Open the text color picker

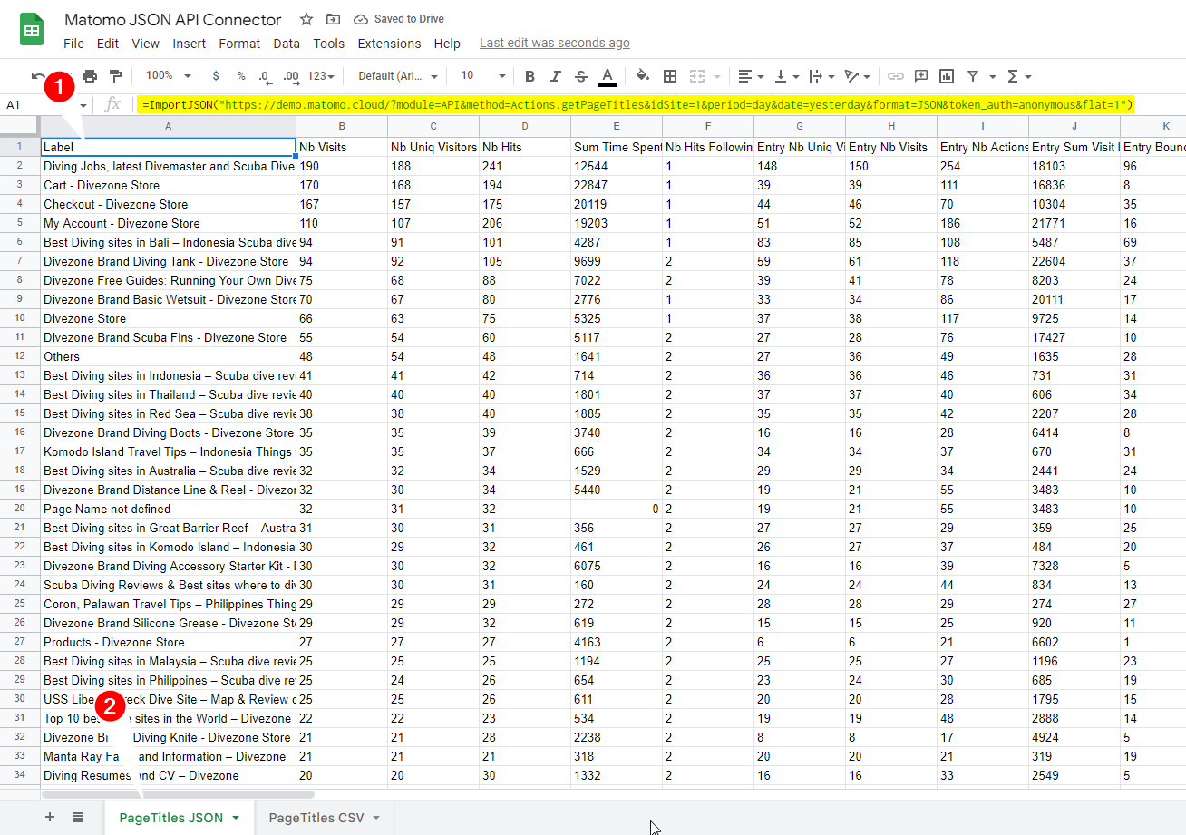(x=608, y=76)
